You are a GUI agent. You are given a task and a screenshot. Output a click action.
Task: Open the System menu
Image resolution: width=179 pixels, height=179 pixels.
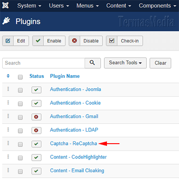29,6
